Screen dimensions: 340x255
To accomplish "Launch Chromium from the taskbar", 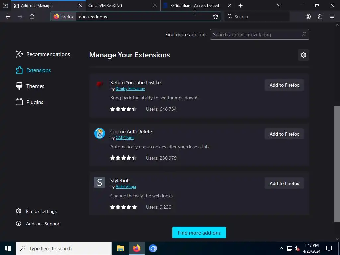I will [153, 248].
